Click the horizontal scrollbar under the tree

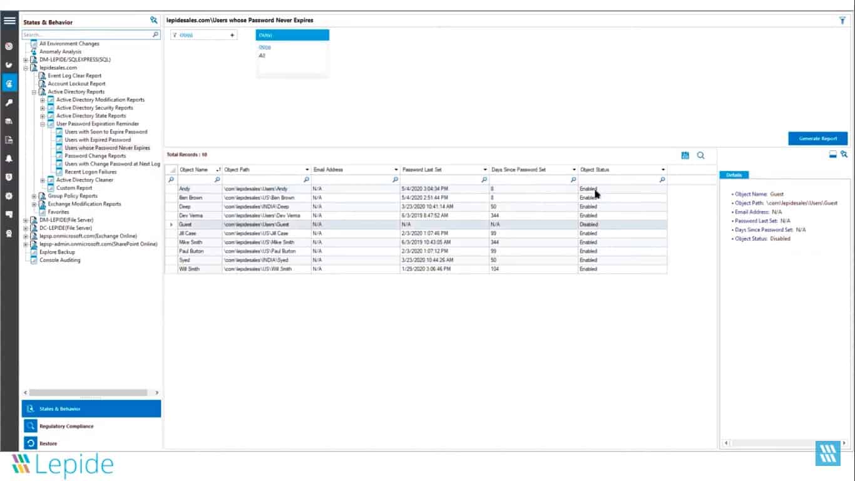tap(88, 393)
